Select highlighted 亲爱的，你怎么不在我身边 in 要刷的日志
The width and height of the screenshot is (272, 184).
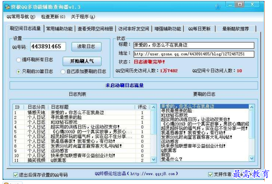coord(205,106)
